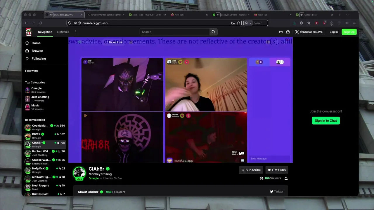
Task: Mute the crusaders.gg/DIVER tab audio
Action: click(51, 15)
